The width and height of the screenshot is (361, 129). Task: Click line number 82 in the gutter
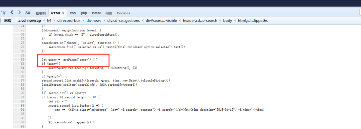[x=21, y=60]
